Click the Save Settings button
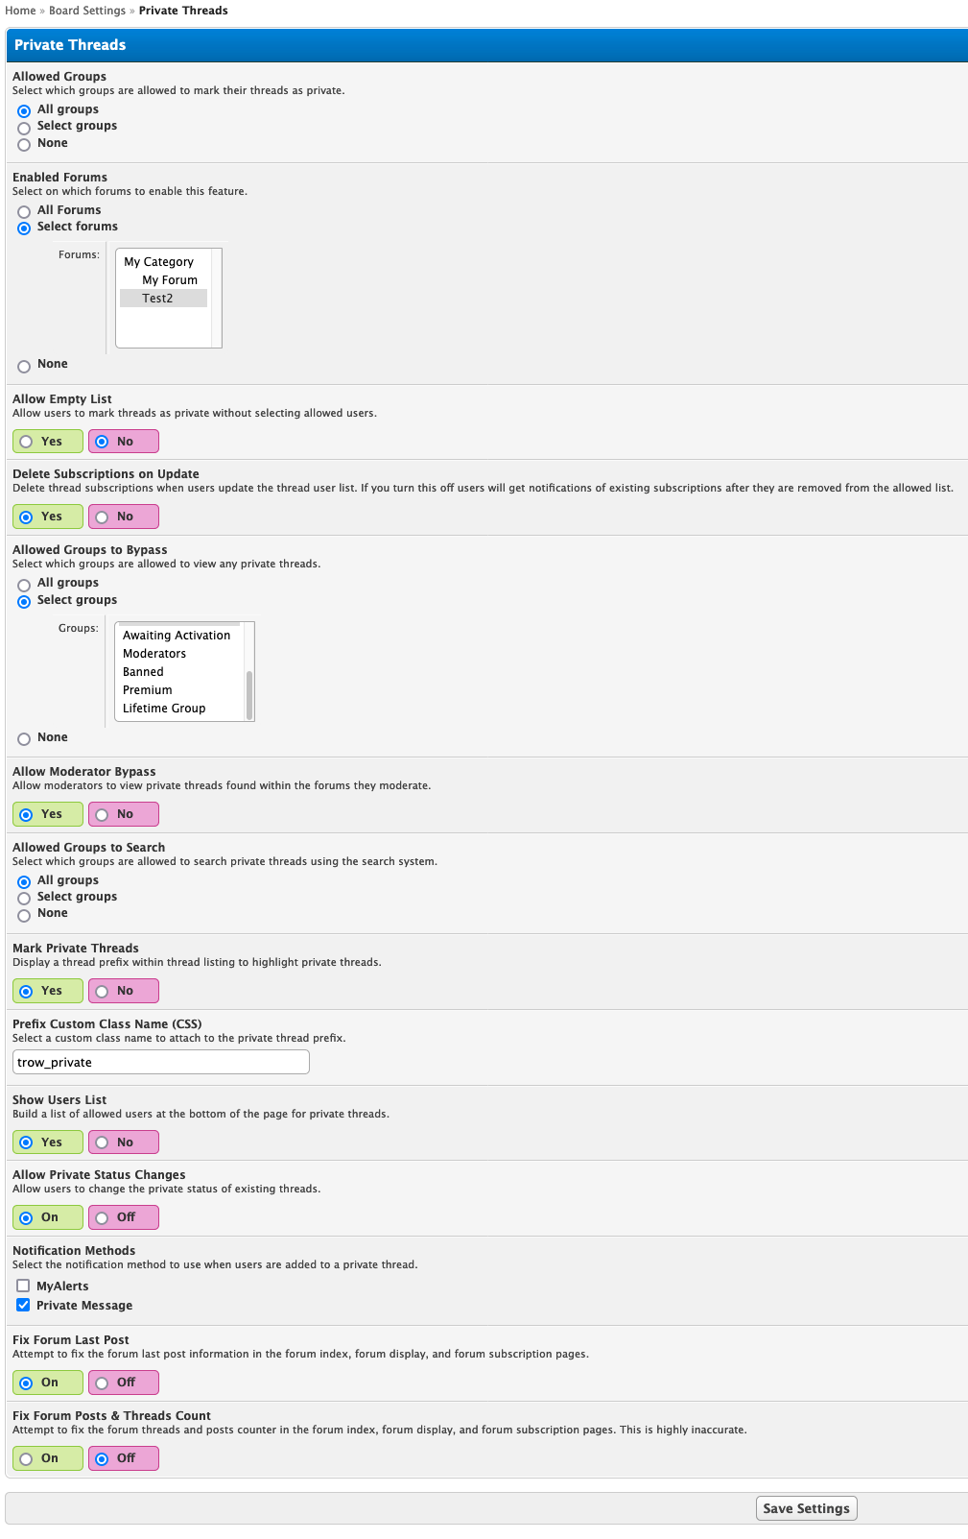The width and height of the screenshot is (968, 1539). click(x=806, y=1508)
